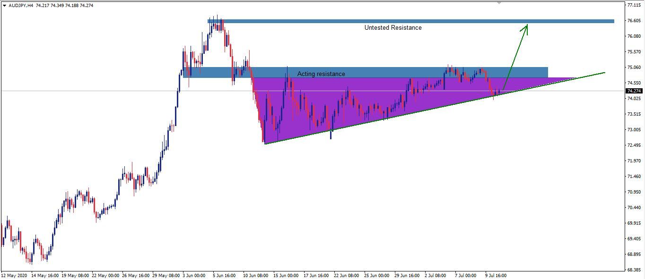Click the 72.495 price axis label
The image size is (645, 279).
634,145
